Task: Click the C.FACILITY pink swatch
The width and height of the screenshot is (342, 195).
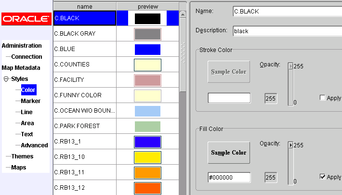Action: [x=147, y=80]
